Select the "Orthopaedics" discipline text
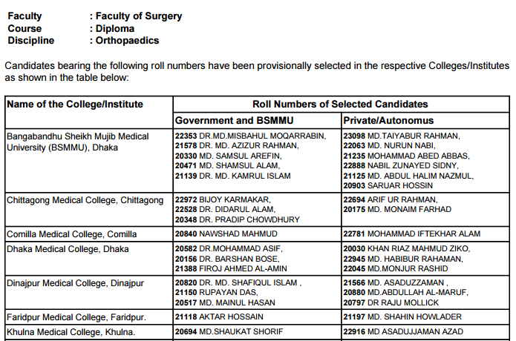This screenshot has height=341, width=516. [127, 41]
